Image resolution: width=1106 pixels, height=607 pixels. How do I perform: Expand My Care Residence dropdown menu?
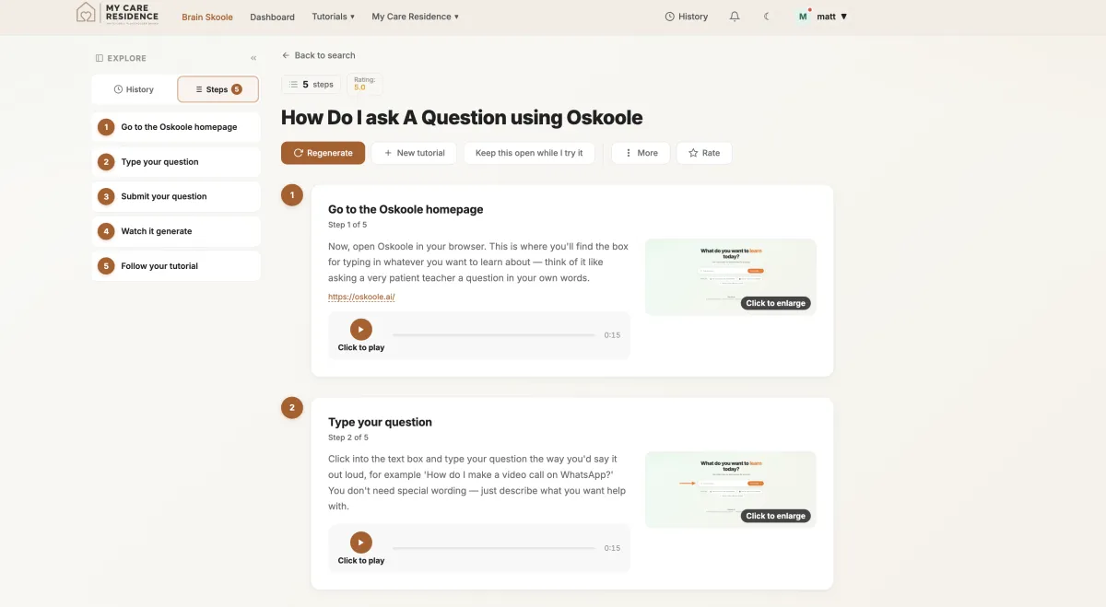[415, 17]
